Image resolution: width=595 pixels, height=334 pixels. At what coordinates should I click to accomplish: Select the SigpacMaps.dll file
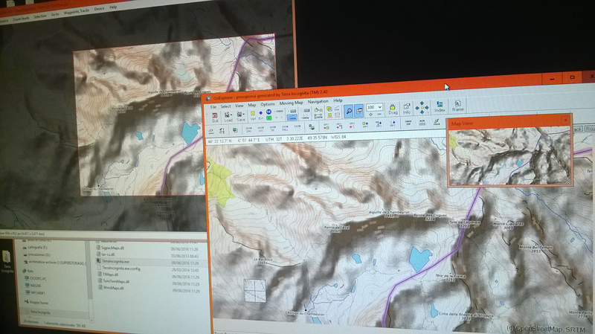[x=112, y=248]
